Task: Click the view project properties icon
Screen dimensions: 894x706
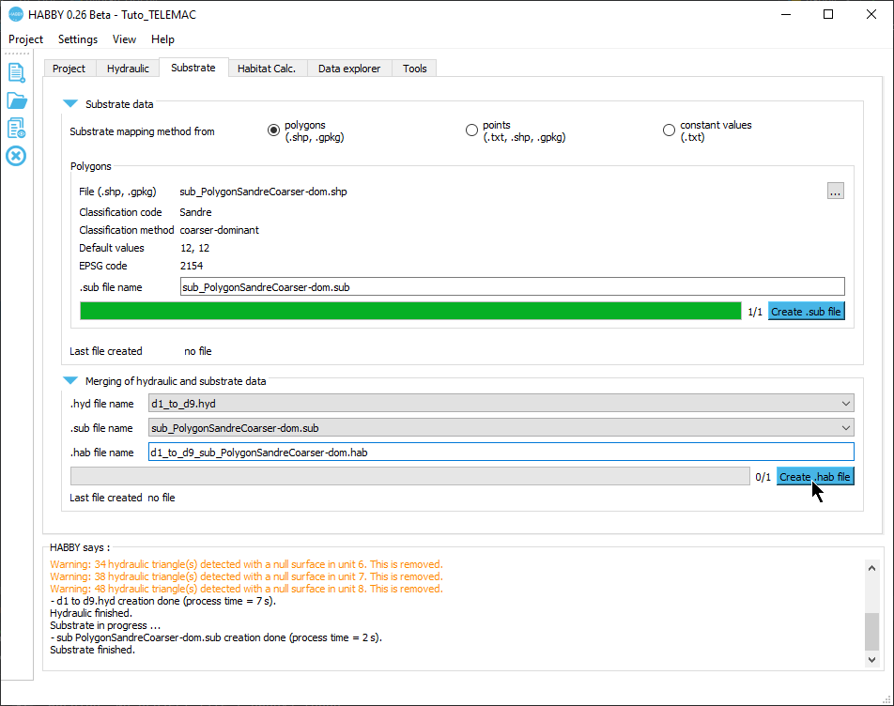Action: (16, 128)
